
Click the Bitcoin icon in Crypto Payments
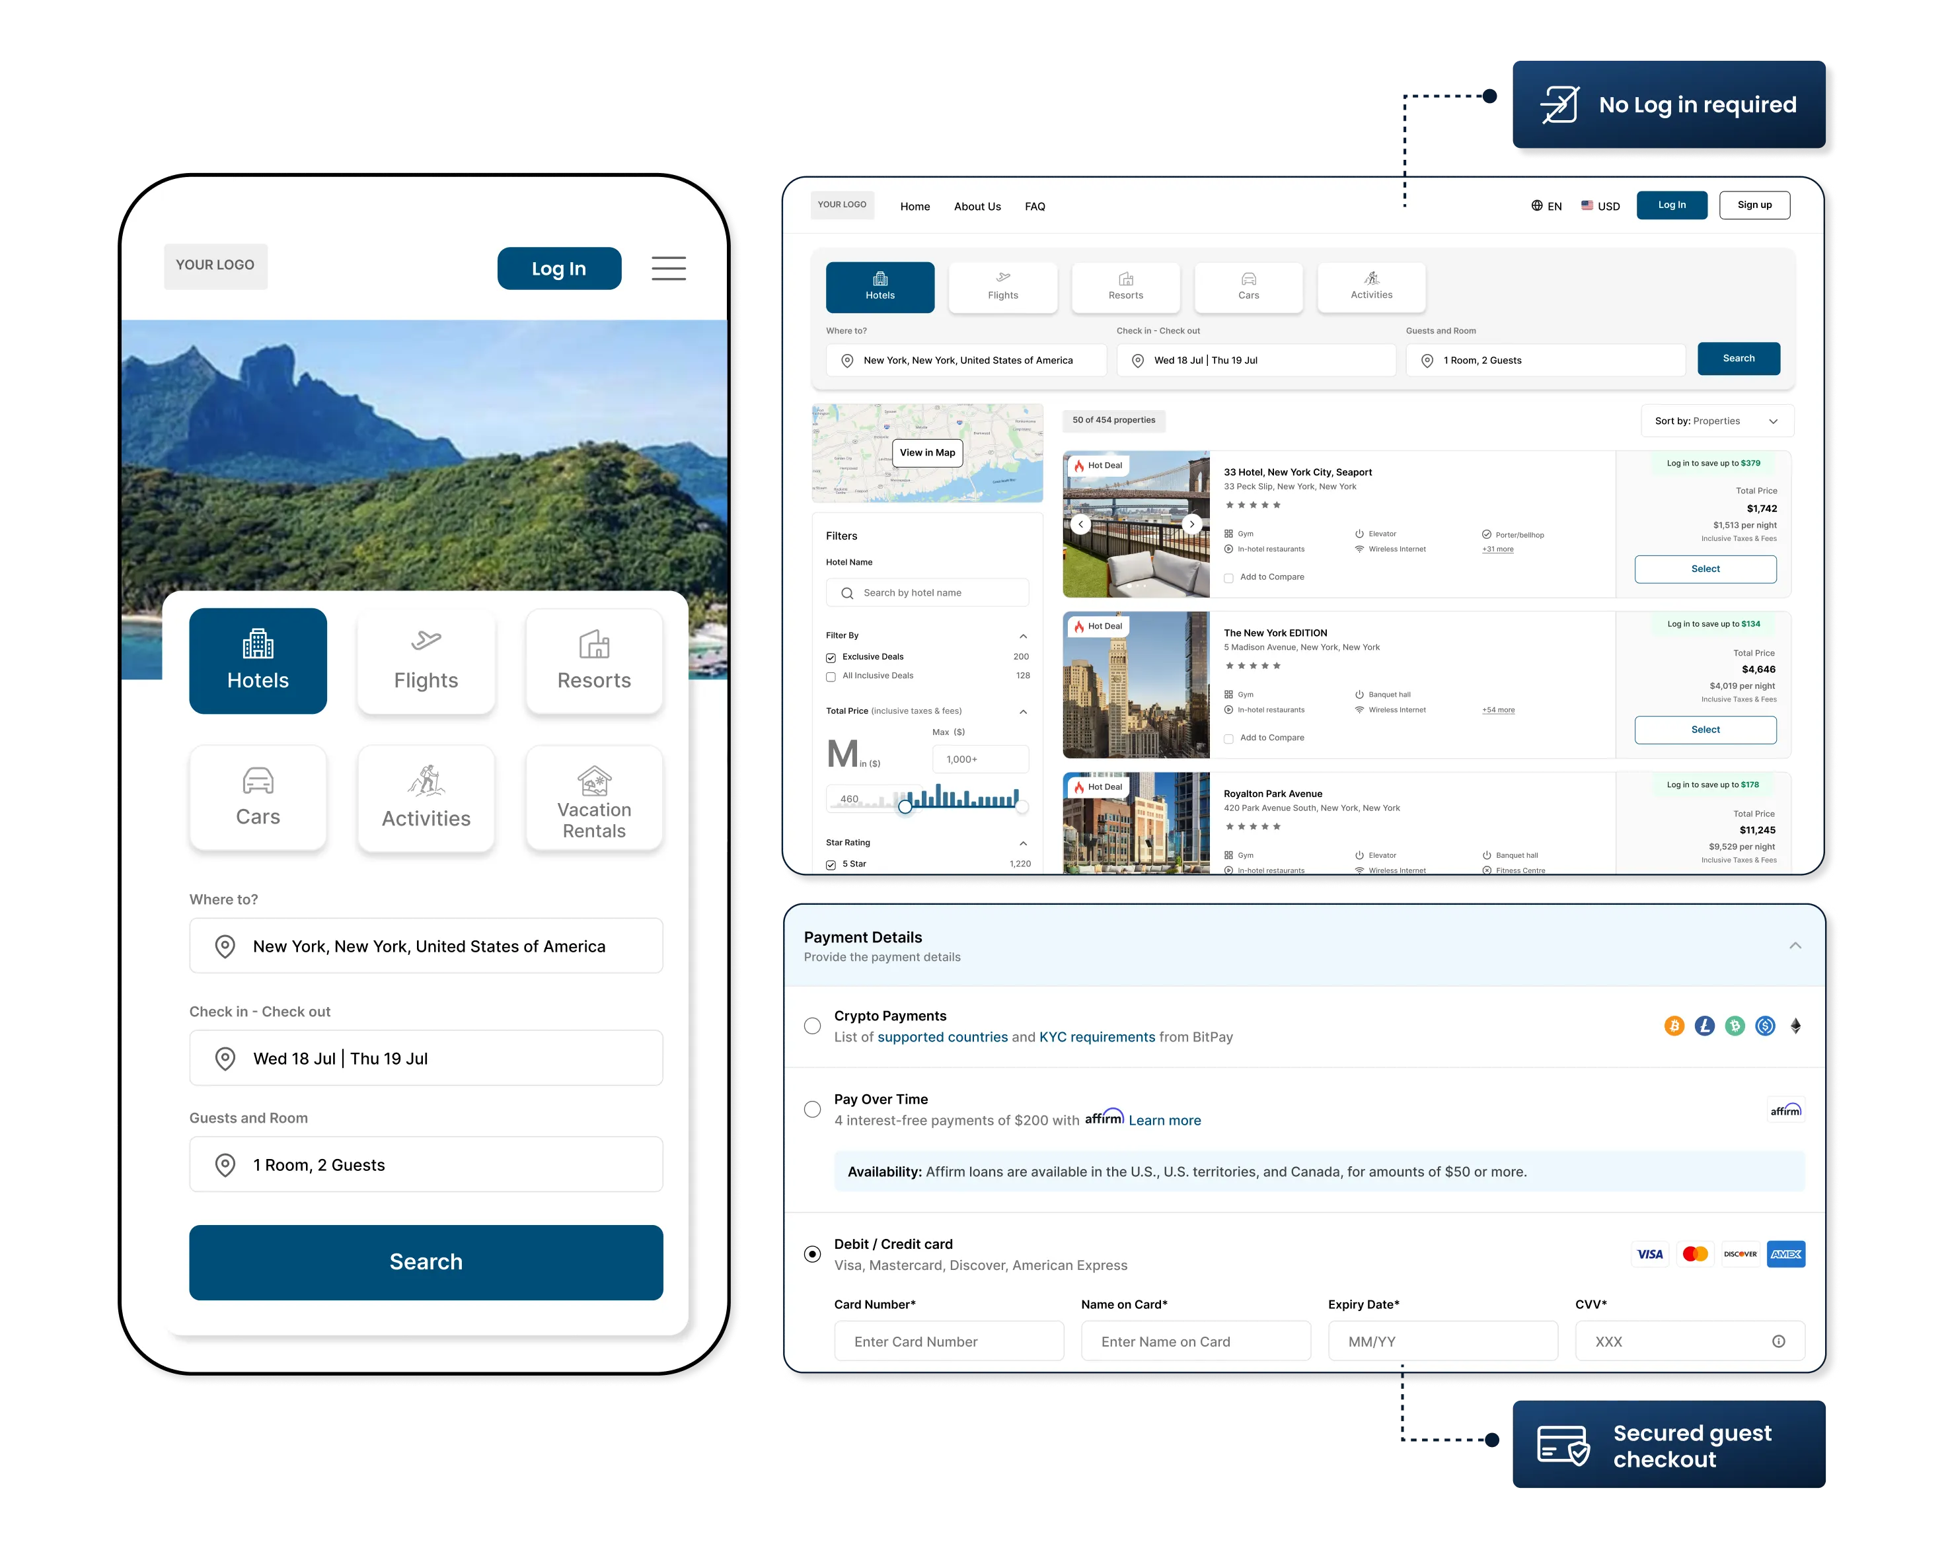click(1674, 1026)
